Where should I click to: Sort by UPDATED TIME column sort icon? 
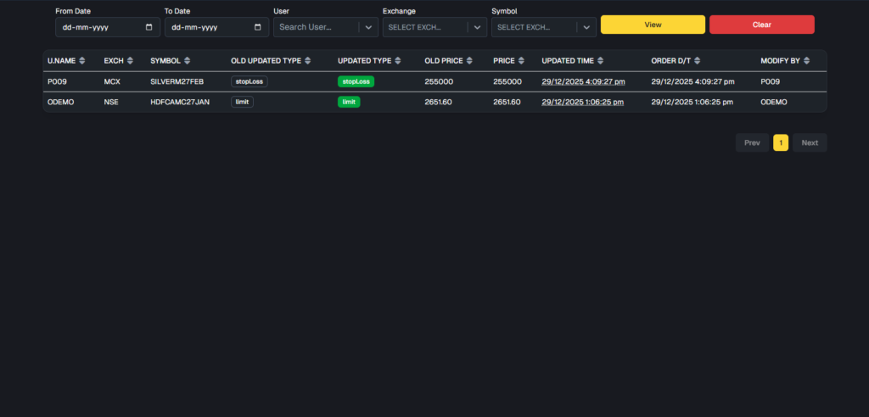click(x=600, y=61)
